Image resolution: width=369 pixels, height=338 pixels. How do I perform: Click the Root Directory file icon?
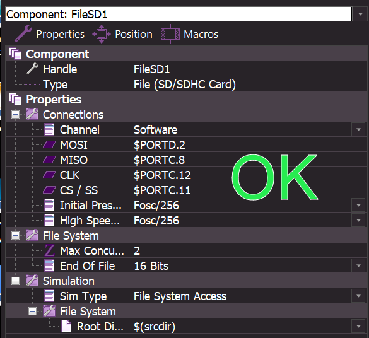tap(66, 326)
